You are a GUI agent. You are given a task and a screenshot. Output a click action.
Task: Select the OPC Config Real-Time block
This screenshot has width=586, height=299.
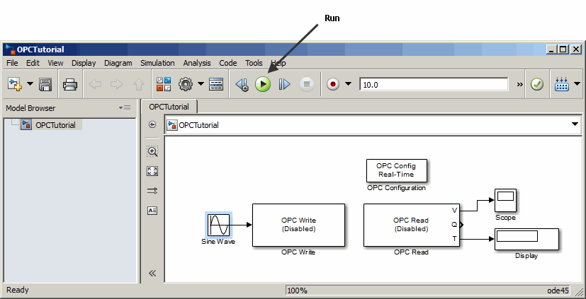point(396,170)
